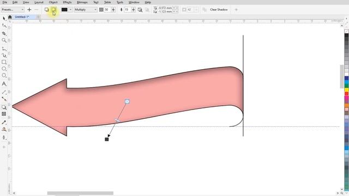Click the black shadow color swatch
This screenshot has height=196, width=349.
click(64, 10)
